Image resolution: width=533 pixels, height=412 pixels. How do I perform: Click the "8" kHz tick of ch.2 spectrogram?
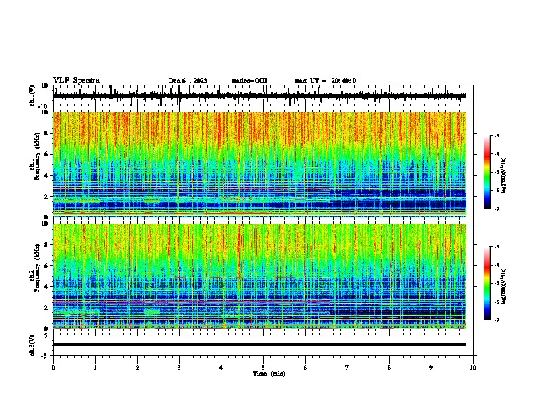[x=47, y=245]
